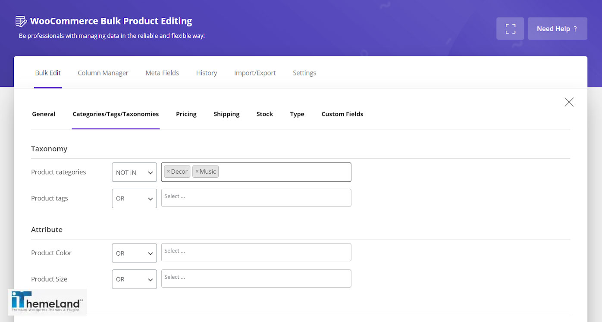602x322 pixels.
Task: Click the WooCommerce Bulk Product Editing logo icon
Action: coord(21,21)
